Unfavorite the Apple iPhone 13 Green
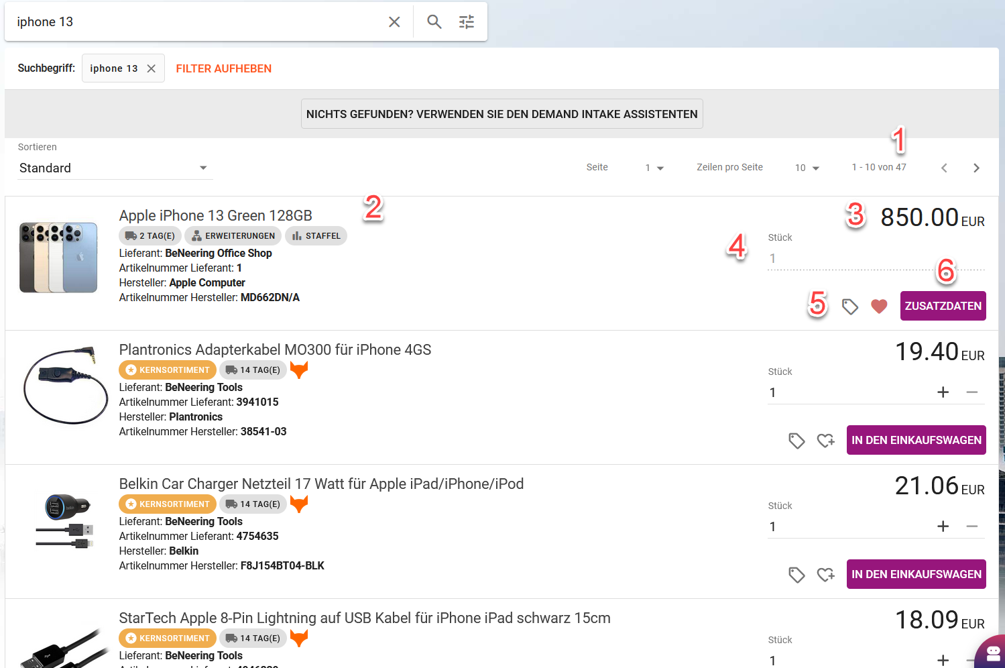 coord(879,307)
